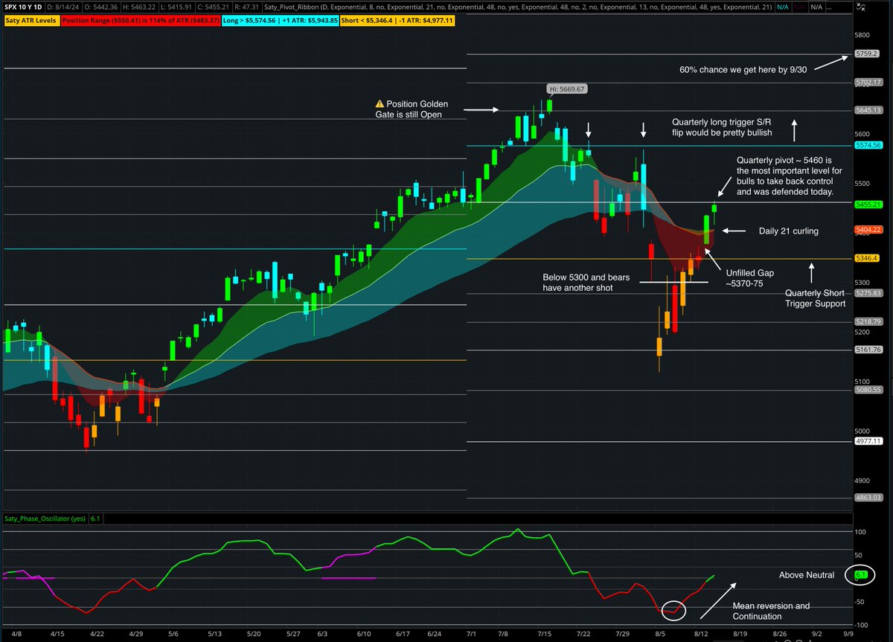893x642 pixels.
Task: Click the 5759.2 price level tag
Action: pos(868,54)
